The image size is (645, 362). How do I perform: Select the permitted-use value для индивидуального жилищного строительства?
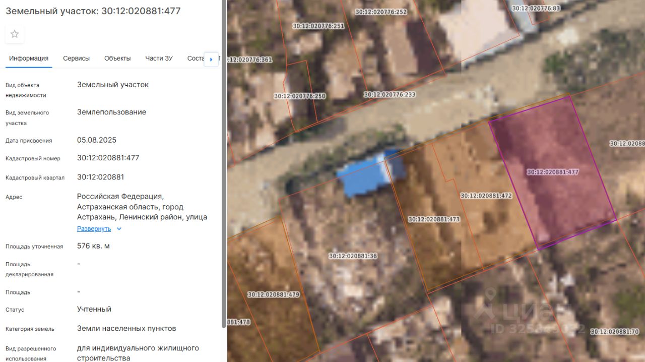[138, 353]
